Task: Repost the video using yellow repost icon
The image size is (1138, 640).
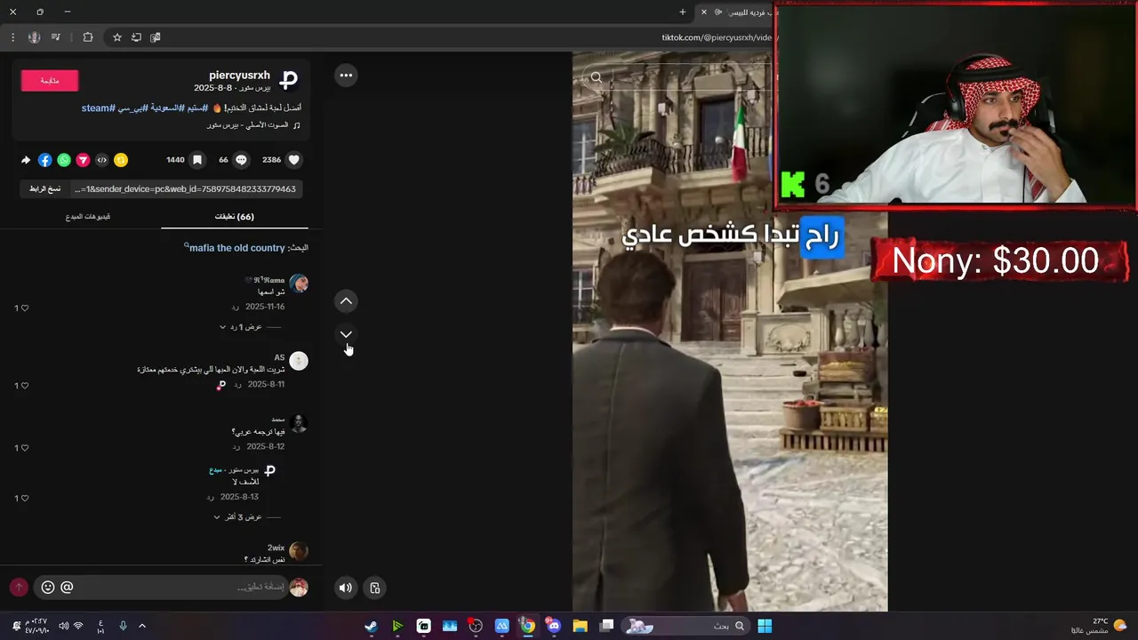Action: click(x=121, y=160)
